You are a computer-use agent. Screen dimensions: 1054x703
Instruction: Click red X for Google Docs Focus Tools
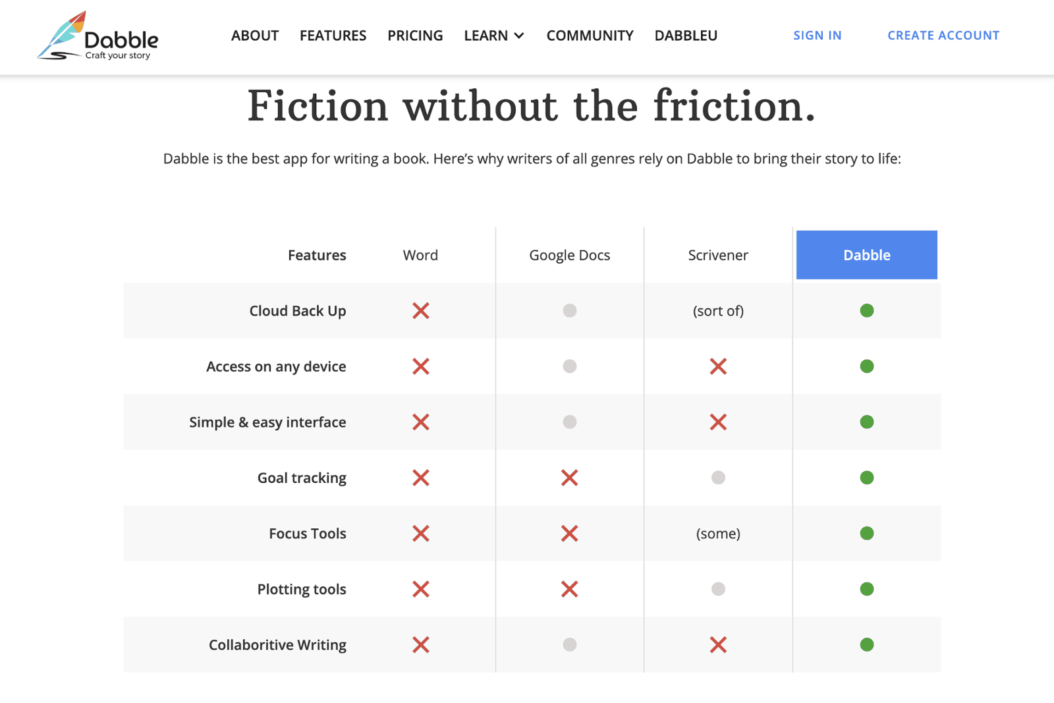[x=569, y=534]
